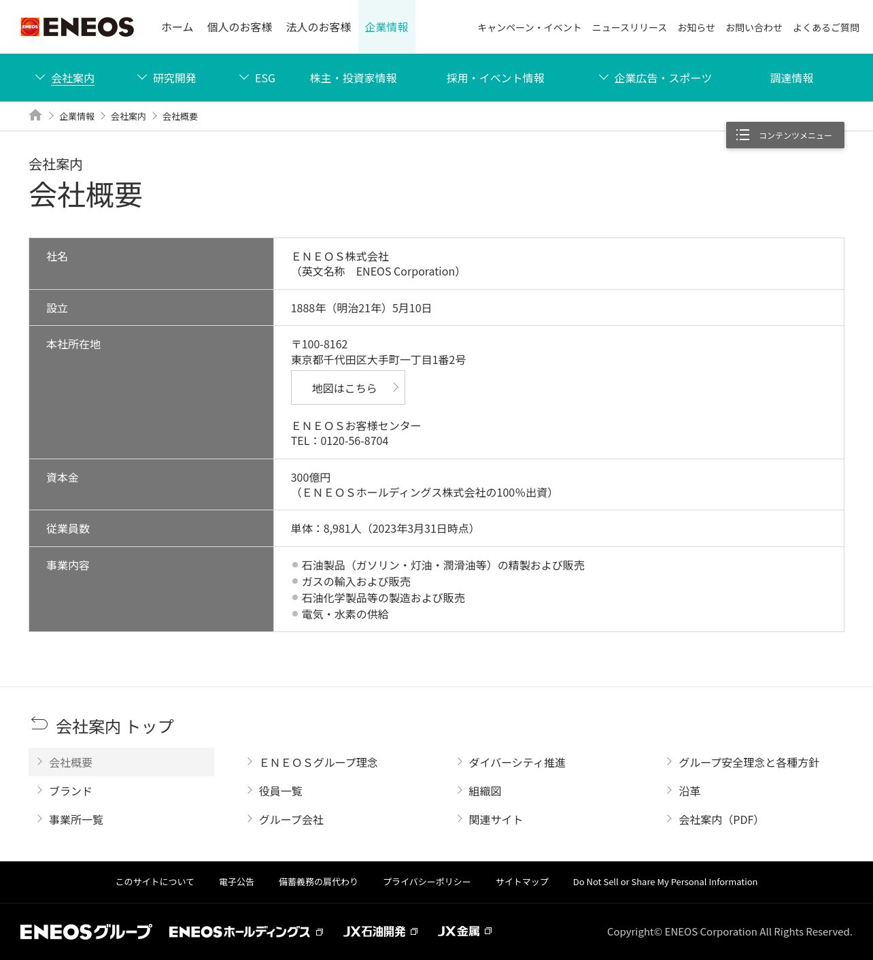Click the ENEOS logo in the header

(x=78, y=27)
